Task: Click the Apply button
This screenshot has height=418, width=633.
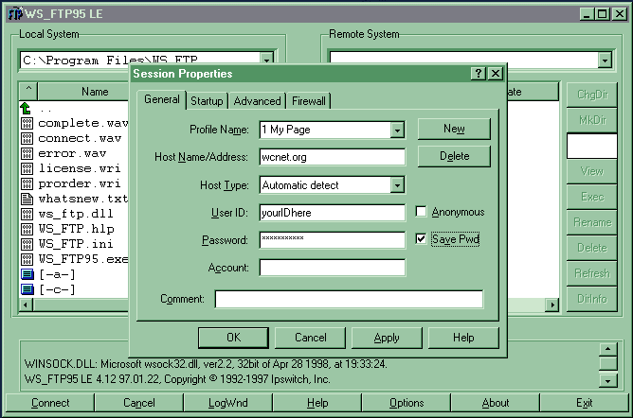Action: click(387, 338)
